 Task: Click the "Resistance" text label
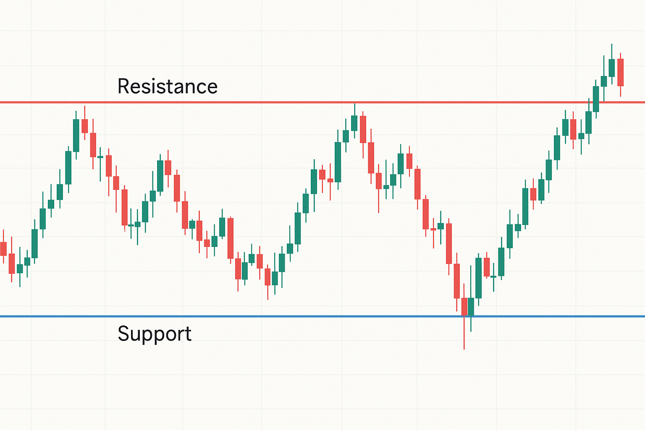[167, 87]
